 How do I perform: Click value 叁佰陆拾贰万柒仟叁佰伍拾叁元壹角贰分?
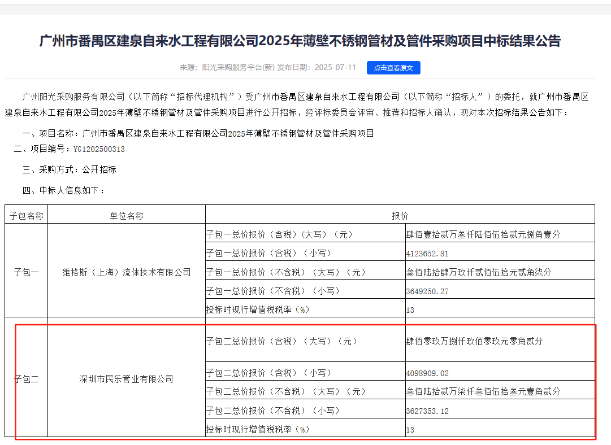point(483,391)
